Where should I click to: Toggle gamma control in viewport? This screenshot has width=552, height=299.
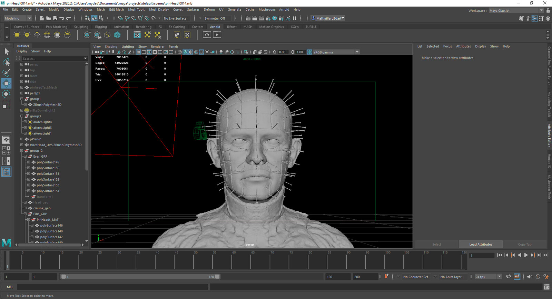(292, 52)
